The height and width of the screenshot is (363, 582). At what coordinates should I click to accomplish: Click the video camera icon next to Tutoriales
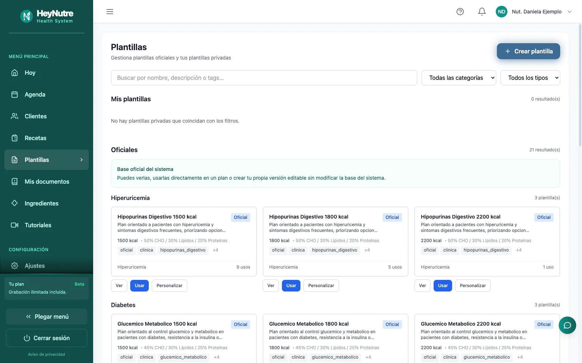click(15, 225)
